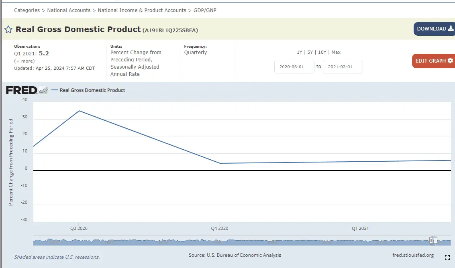455x268 pixels.
Task: Open the chart in fullscreen view
Action: tap(447, 258)
